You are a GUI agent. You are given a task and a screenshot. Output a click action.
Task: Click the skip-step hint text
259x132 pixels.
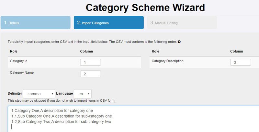pos(62,101)
